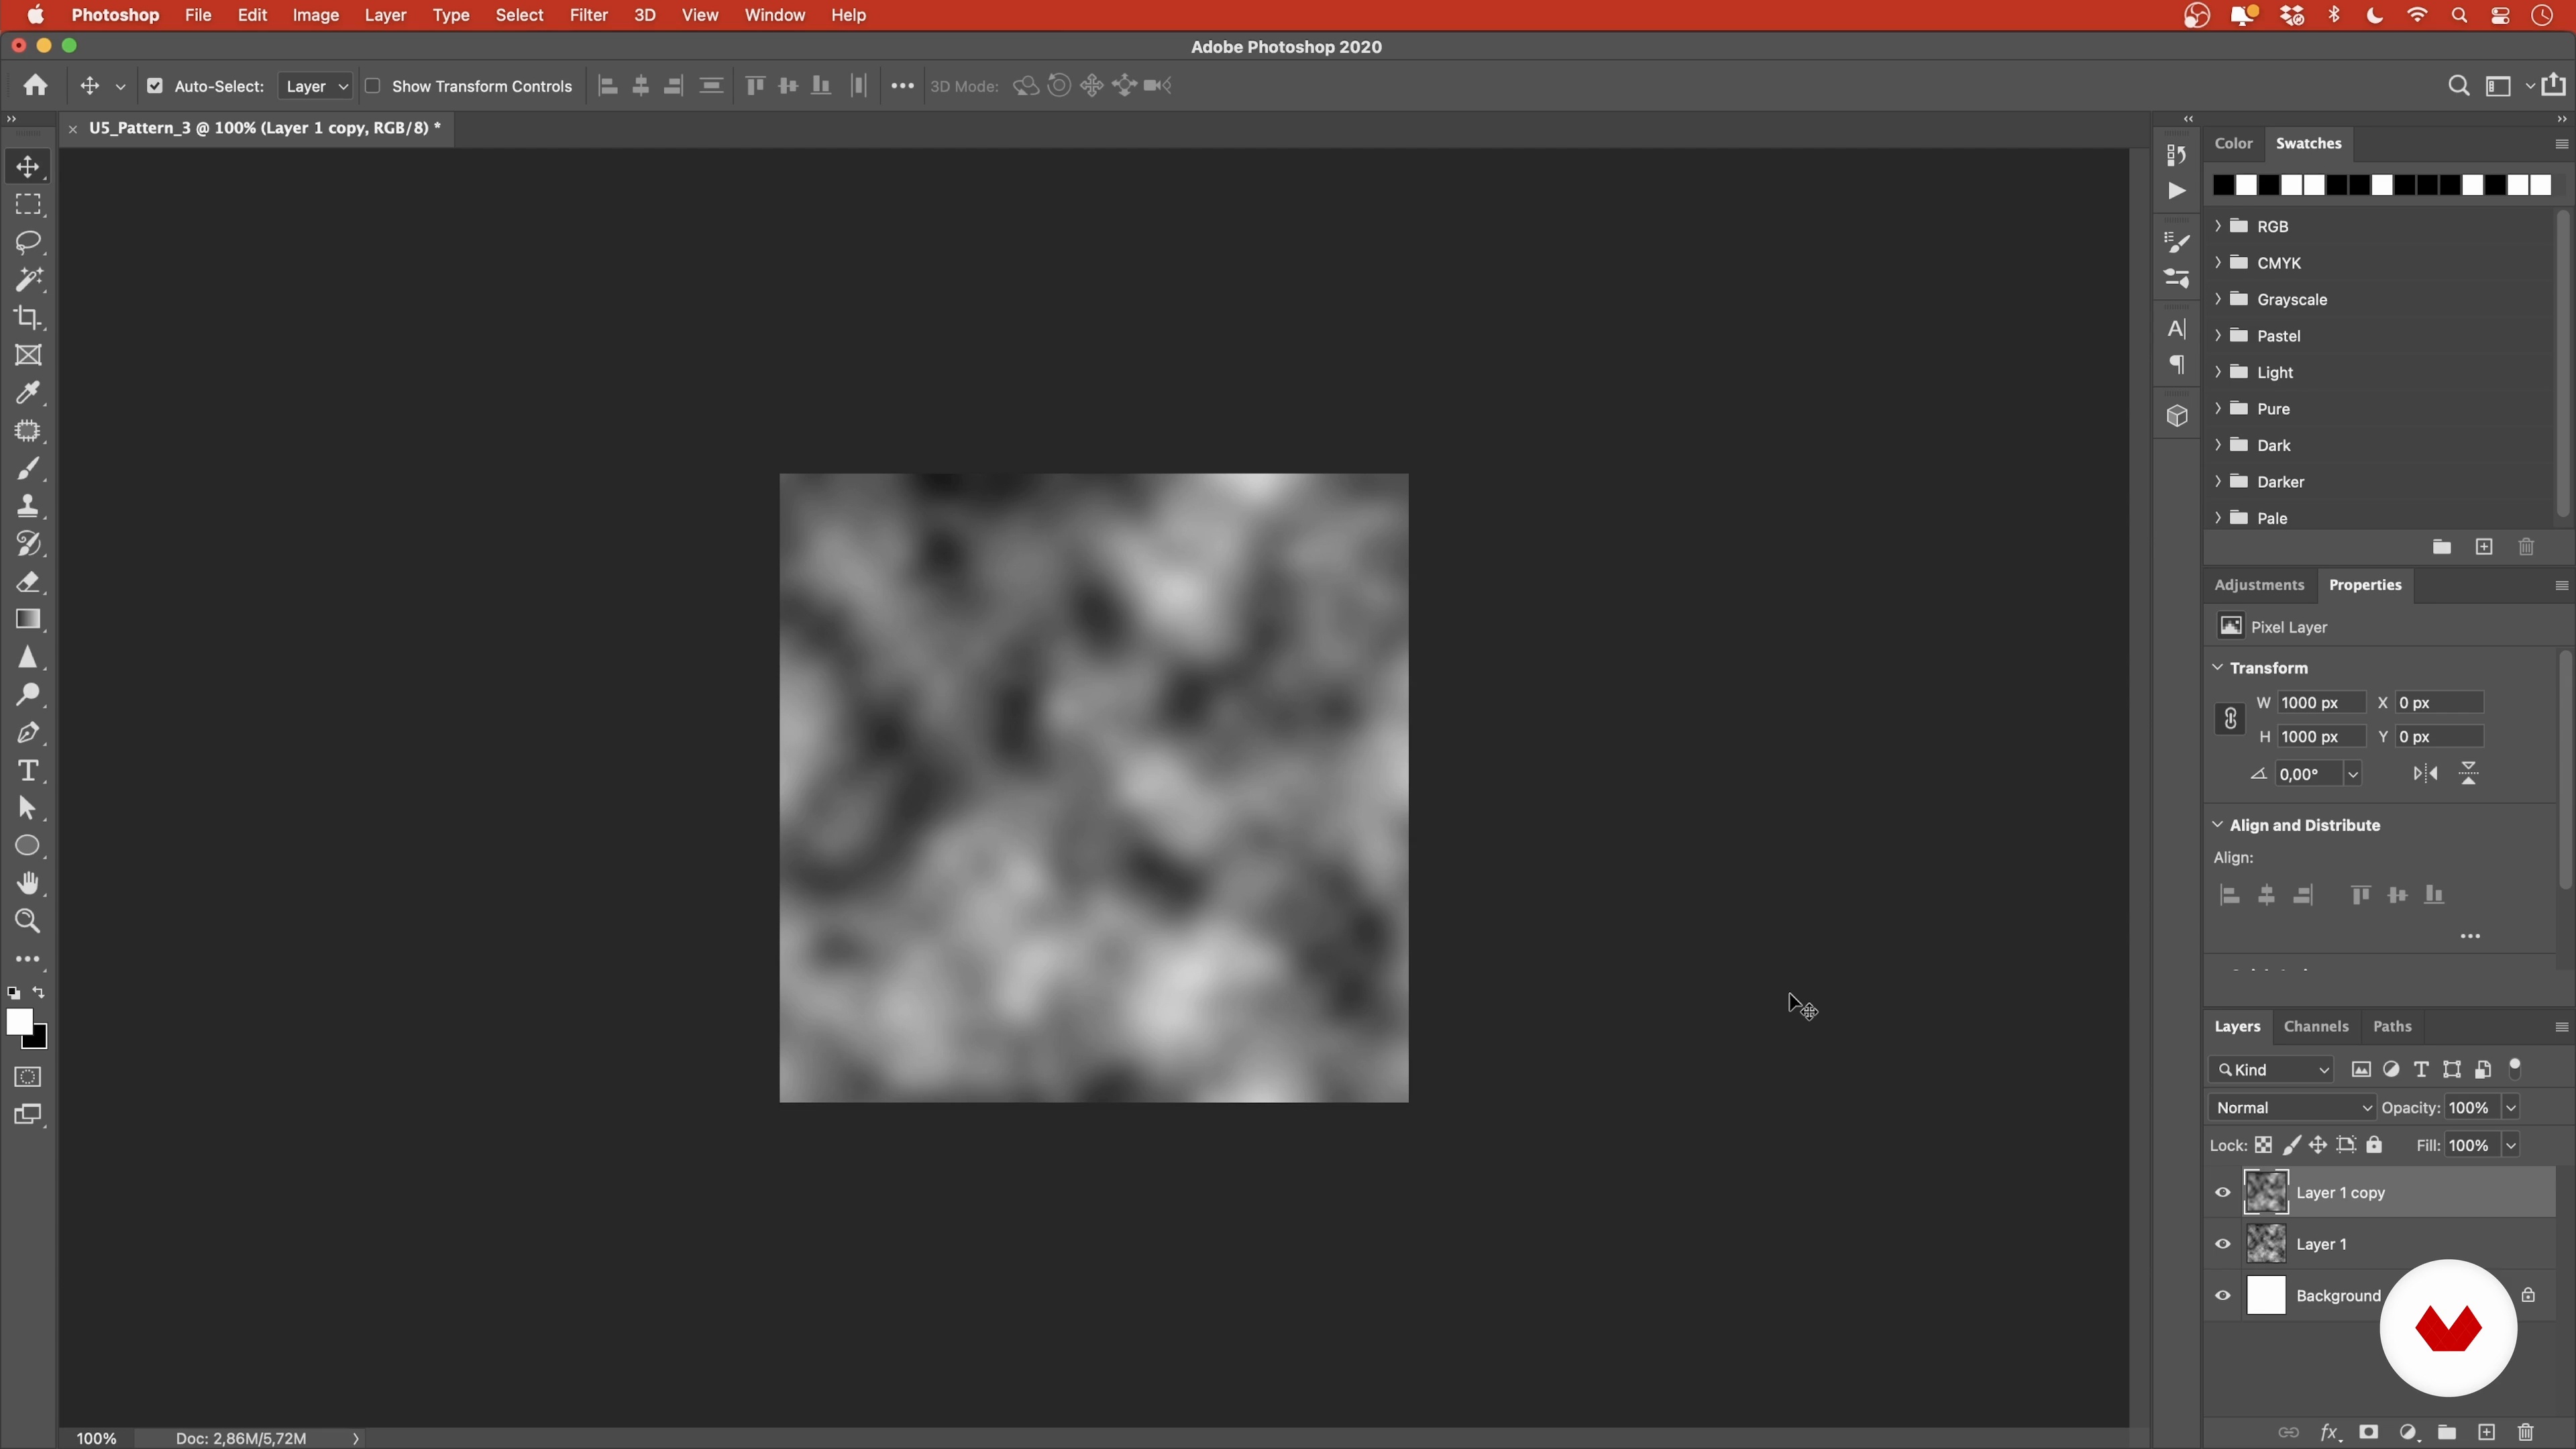Screen dimensions: 2576x1449
Task: Select the Rectangular Marquee tool
Action: tap(28, 204)
